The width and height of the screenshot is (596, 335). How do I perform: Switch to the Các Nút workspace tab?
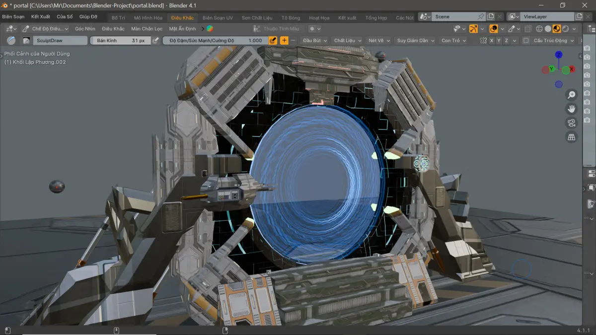tap(404, 17)
